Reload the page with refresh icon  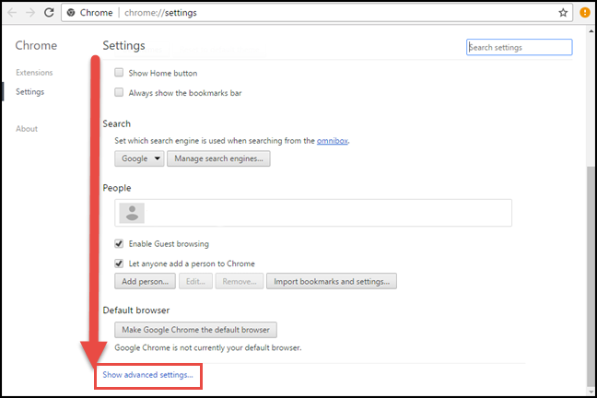point(49,13)
